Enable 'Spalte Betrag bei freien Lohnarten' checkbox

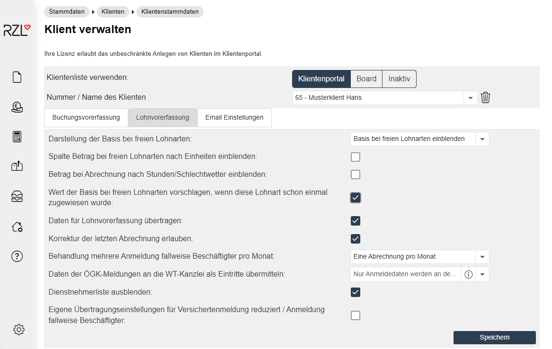tap(356, 157)
